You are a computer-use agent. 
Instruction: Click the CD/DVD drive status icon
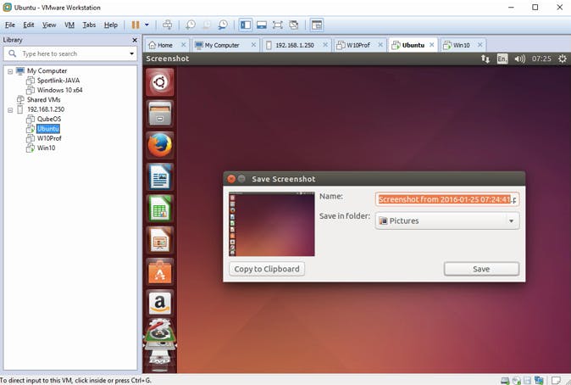(516, 381)
